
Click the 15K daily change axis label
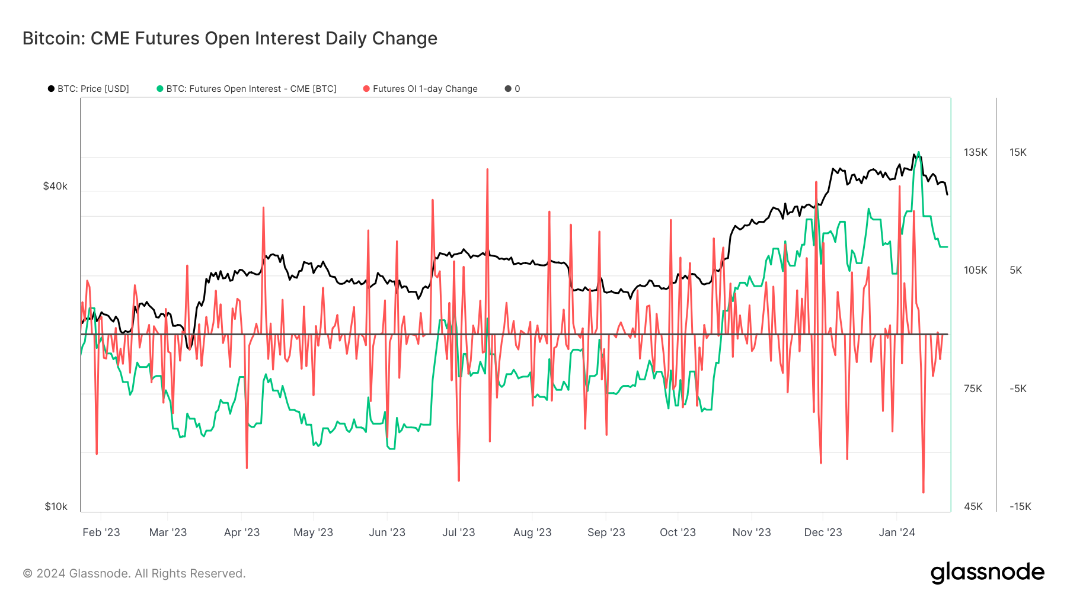tap(1018, 152)
